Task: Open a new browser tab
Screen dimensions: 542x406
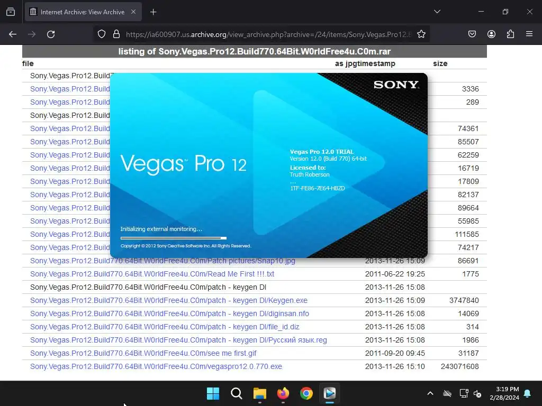Action: 153,12
